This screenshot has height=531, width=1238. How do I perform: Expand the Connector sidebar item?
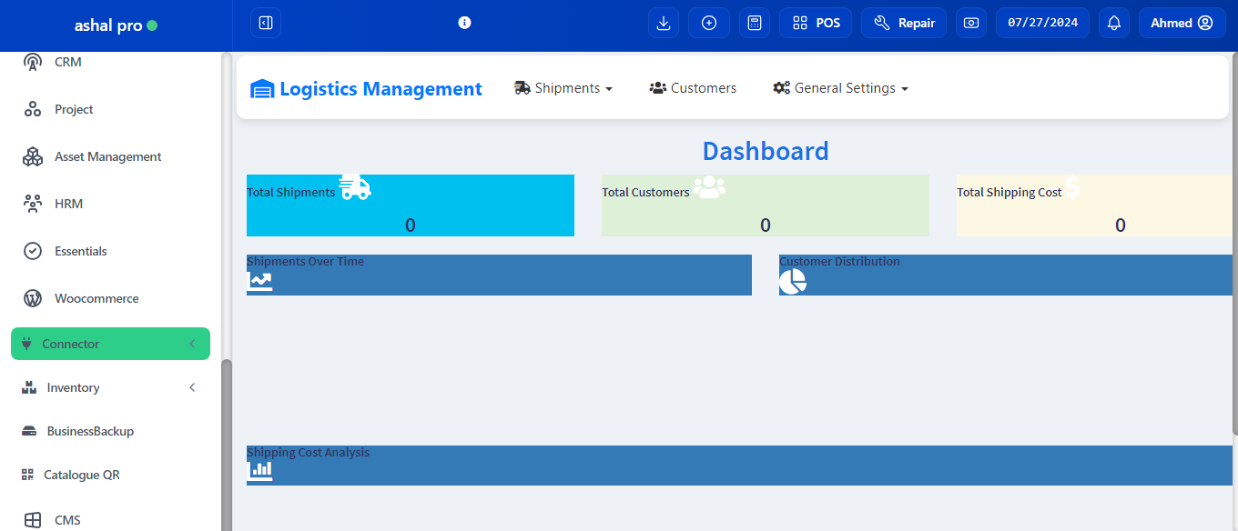(110, 344)
